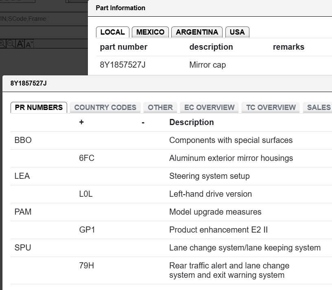Screen dimensions: 332x290
Task: Click the zoom out magnifier icon
Action: pos(11,44)
